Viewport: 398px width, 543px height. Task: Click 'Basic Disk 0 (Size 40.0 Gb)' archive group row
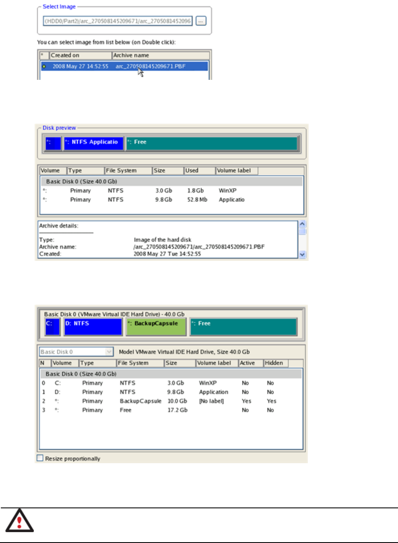(x=171, y=181)
